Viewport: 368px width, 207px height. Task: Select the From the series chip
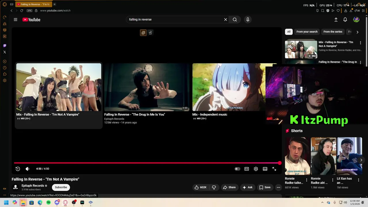click(x=333, y=32)
